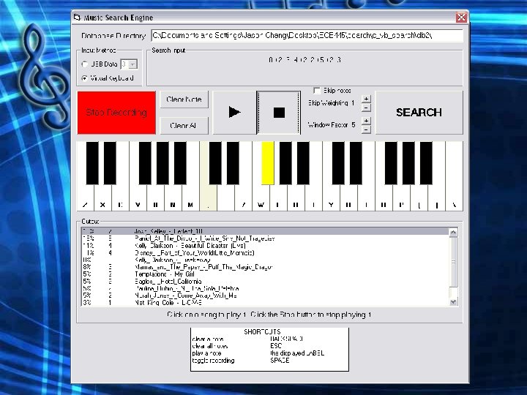Screen dimensions: 527x395
Task: Play the white piano key labeled P
Action: [x=401, y=198]
